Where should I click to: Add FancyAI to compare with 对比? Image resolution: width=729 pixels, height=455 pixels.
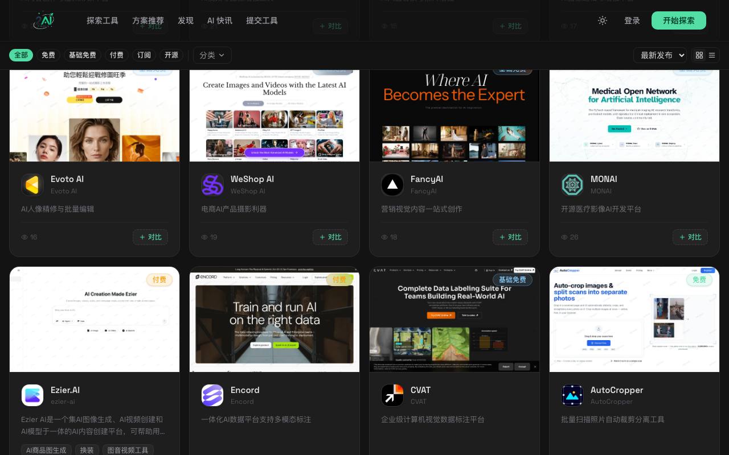coord(510,237)
